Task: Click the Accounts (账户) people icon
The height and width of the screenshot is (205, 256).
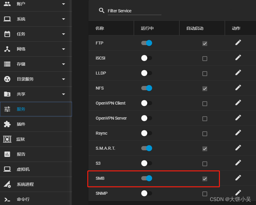Action: tap(7, 4)
